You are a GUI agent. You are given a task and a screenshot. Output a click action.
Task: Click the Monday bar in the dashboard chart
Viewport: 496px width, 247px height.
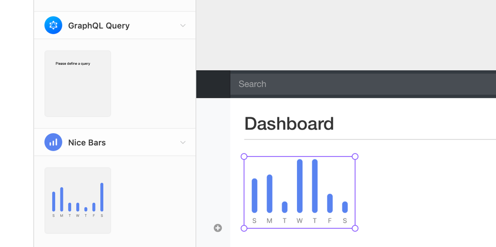coord(269,193)
